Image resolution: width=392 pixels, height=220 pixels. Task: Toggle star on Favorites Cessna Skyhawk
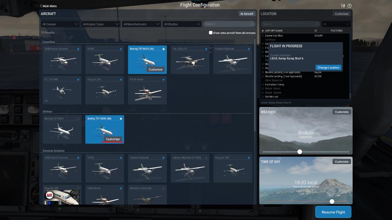coord(249,49)
